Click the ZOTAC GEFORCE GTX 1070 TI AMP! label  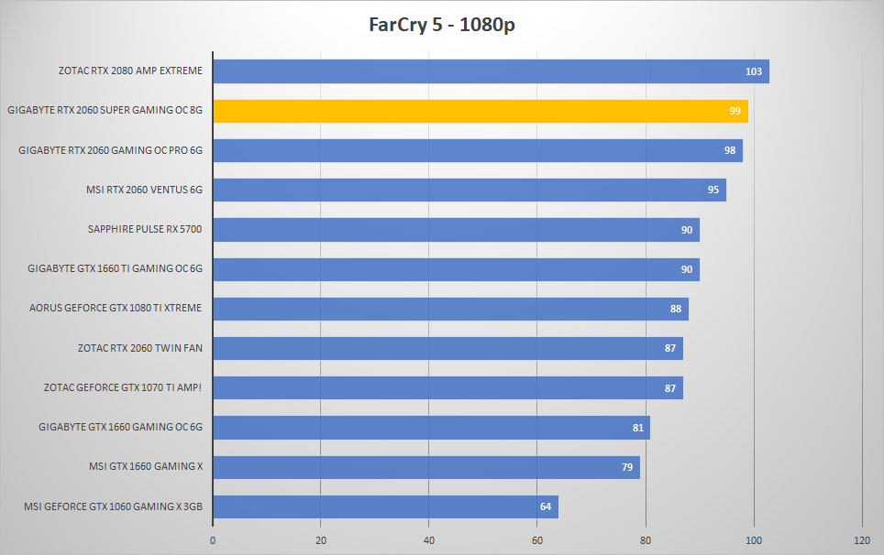click(123, 387)
